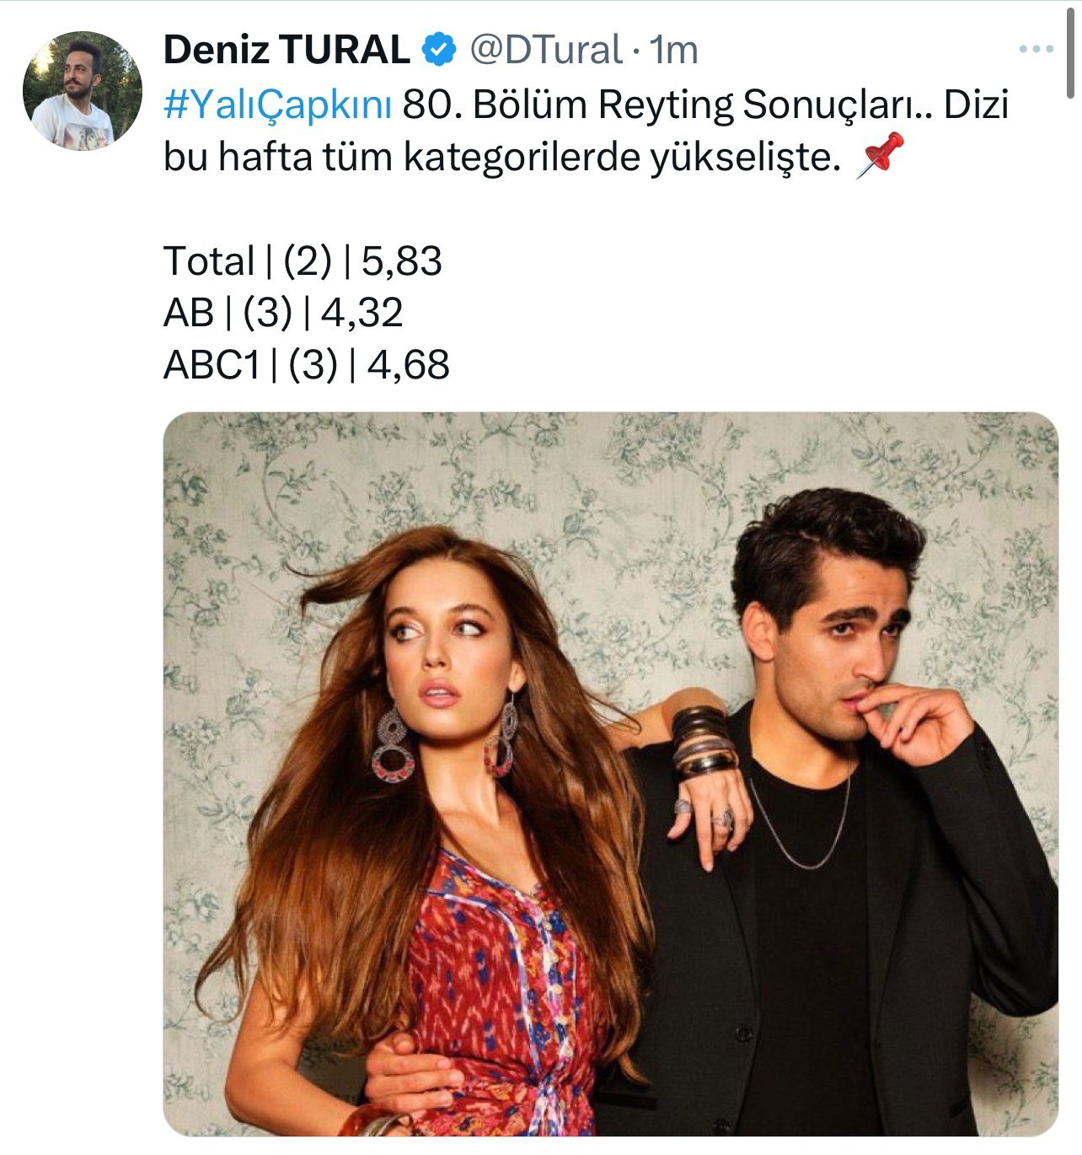
Task: Click the blue verified badge
Action: click(x=438, y=51)
